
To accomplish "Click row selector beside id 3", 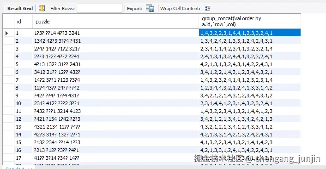I will (8, 49).
